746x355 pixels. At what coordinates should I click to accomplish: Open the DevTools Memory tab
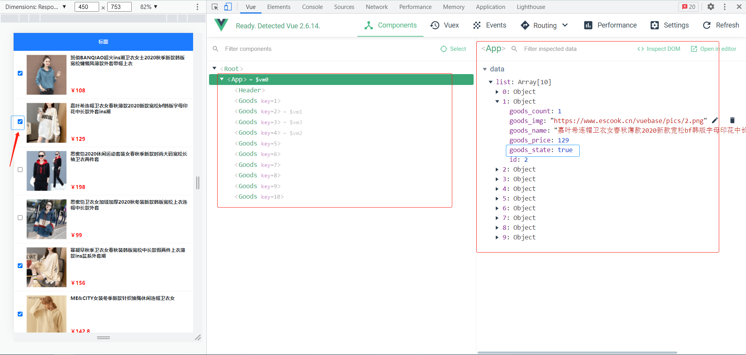(x=453, y=7)
